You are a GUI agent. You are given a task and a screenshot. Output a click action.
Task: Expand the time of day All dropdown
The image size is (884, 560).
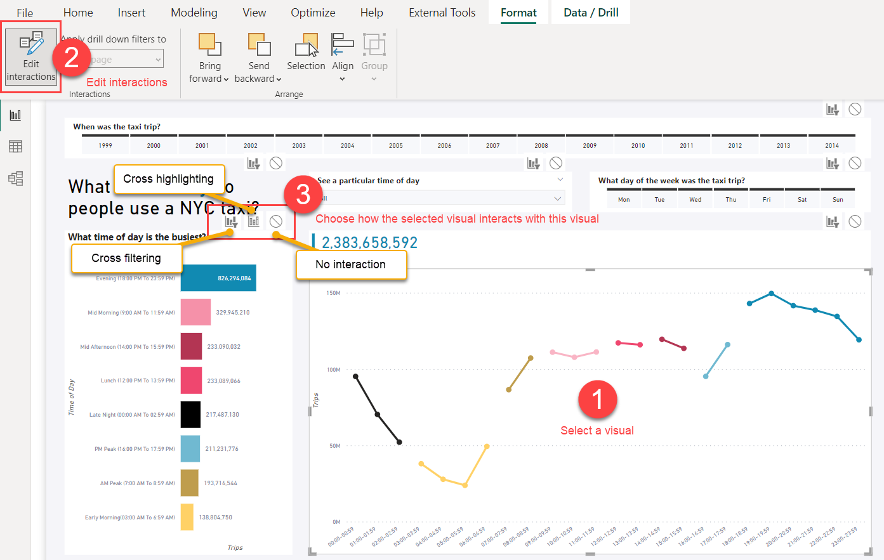[x=557, y=199]
